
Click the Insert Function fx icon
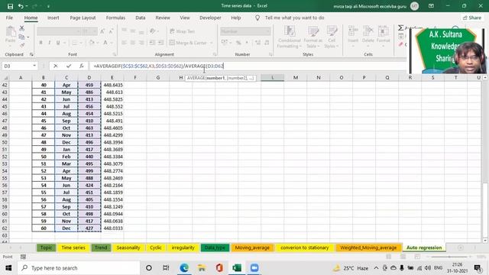point(82,66)
